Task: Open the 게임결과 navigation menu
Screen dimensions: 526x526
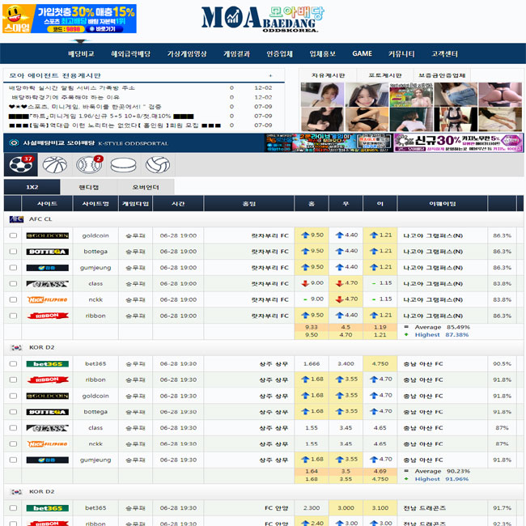Action: [236, 53]
